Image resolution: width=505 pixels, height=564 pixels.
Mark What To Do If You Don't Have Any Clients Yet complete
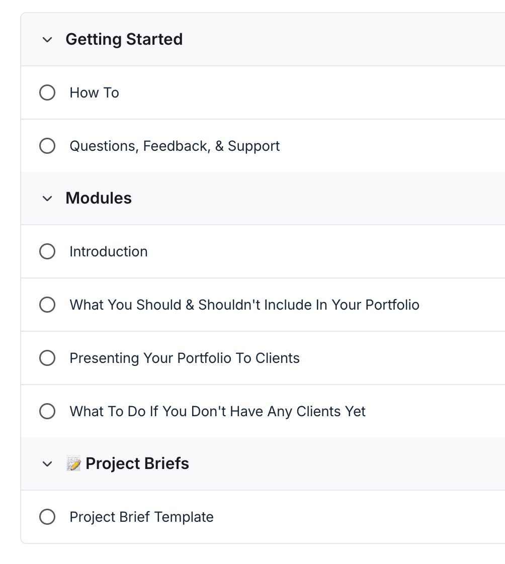47,411
